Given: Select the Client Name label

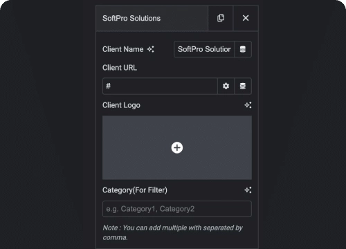Looking at the screenshot, I should 123,49.
